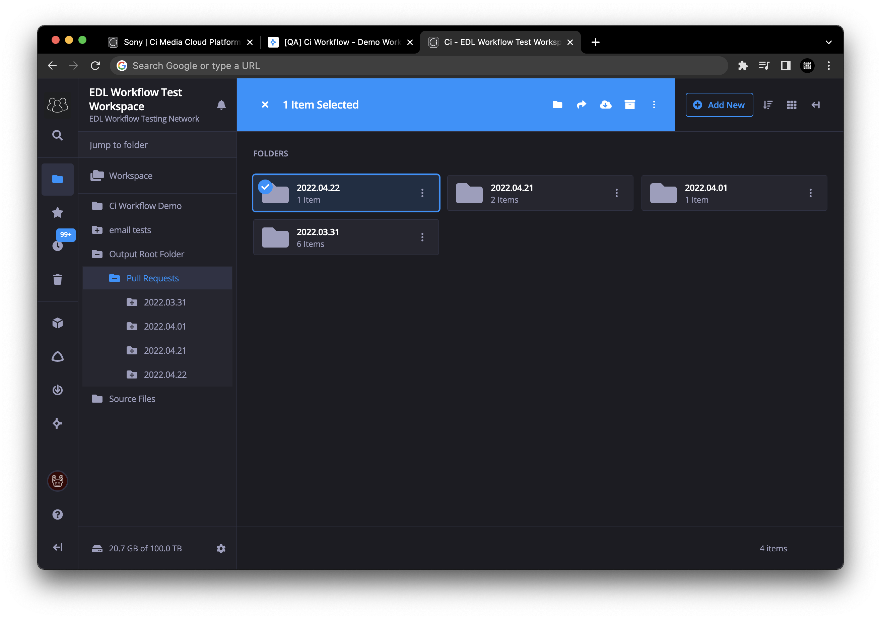
Task: Open Chrome profile avatar
Action: pyautogui.click(x=807, y=66)
